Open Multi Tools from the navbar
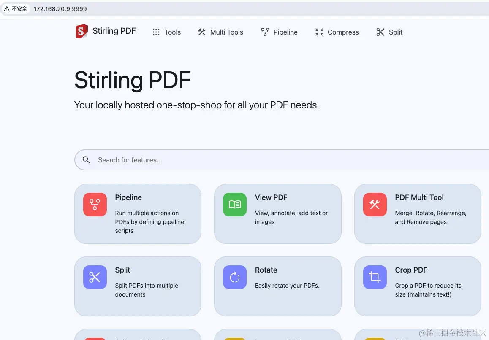Image resolution: width=489 pixels, height=340 pixels. pyautogui.click(x=220, y=32)
